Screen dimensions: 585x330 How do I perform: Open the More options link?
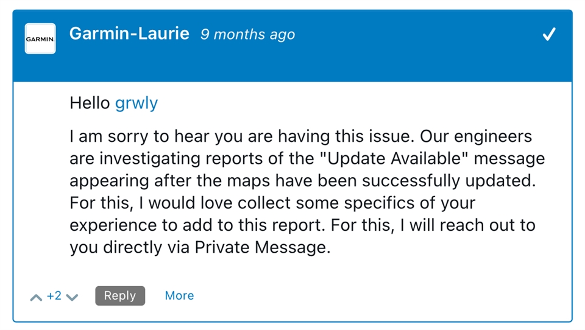(179, 296)
